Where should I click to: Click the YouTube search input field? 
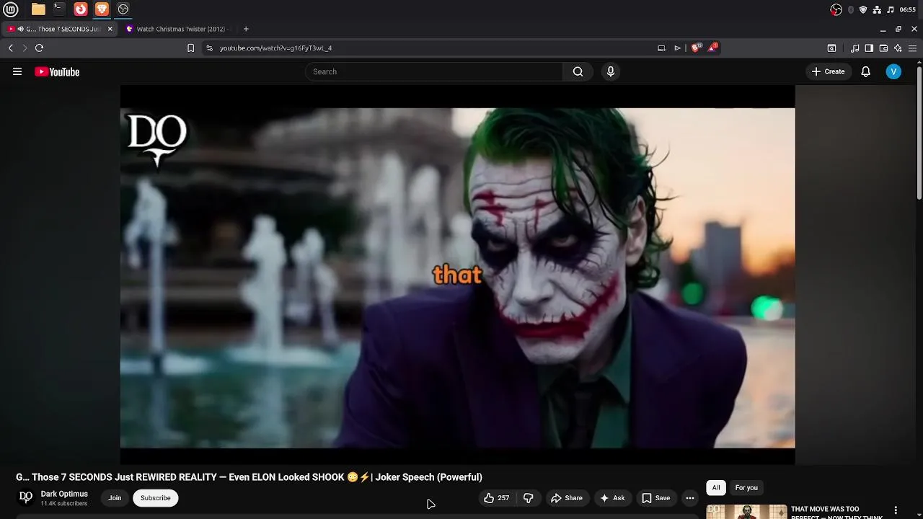433,71
